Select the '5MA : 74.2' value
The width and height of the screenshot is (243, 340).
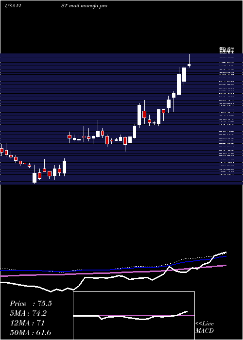click(x=28, y=313)
